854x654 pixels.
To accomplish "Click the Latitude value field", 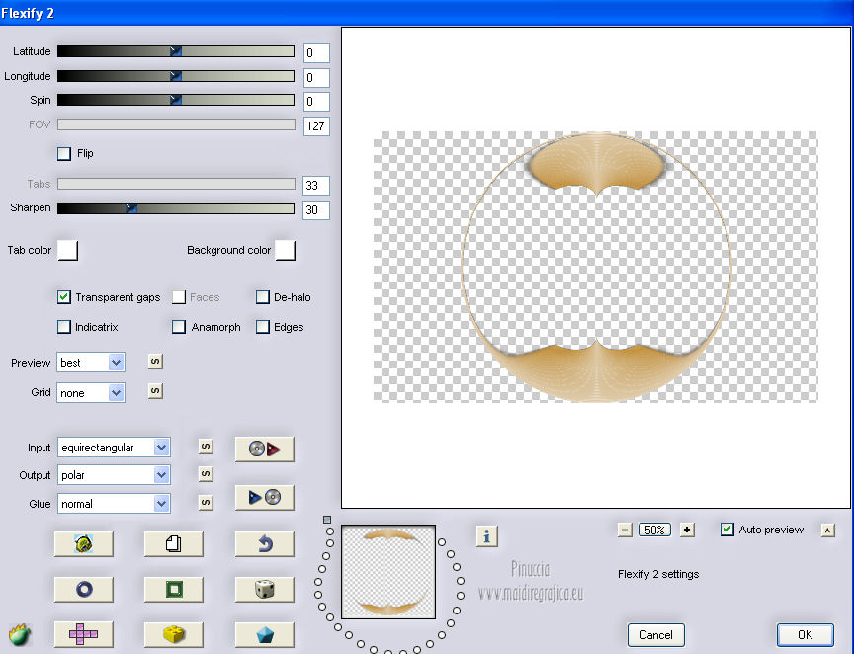I will [316, 53].
